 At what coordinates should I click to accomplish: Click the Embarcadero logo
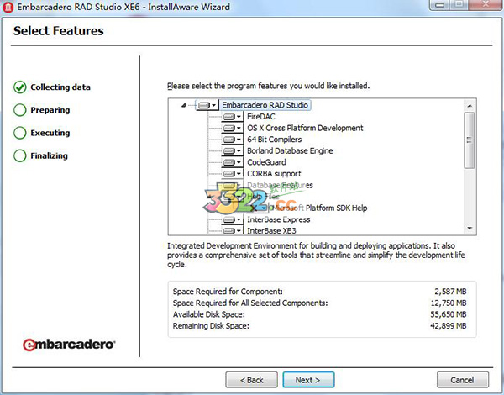[x=69, y=345]
